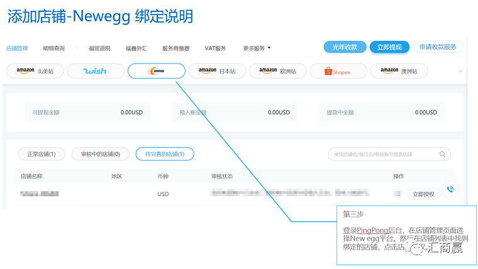This screenshot has width=478, height=269.
Task: Go to 福鑫外汇 menu item
Action: 136,48
